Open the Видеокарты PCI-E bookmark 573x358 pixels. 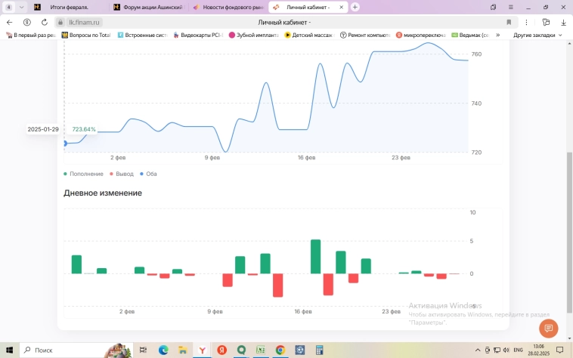tap(197, 35)
